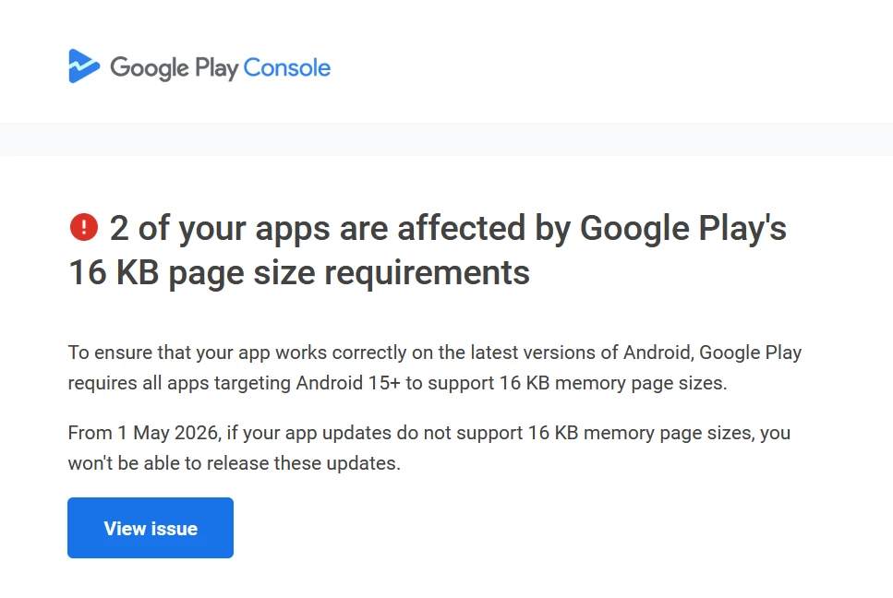Click the word "requirements" in the heading
The height and width of the screenshot is (598, 893).
(428, 272)
